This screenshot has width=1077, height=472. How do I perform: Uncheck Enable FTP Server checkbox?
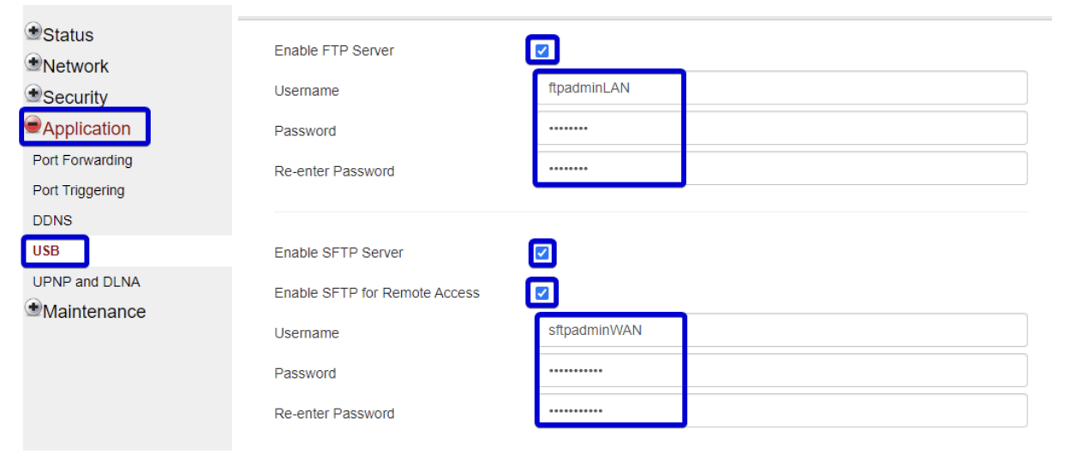(541, 51)
